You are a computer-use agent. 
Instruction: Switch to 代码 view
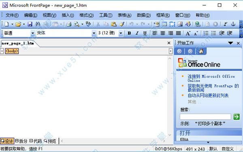coord(36,141)
